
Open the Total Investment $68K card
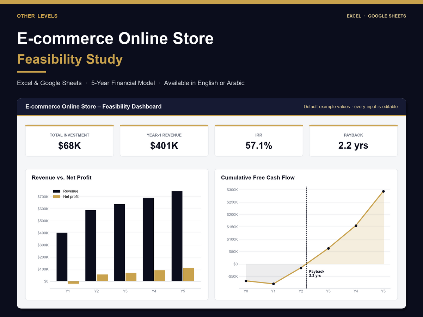[x=69, y=141]
